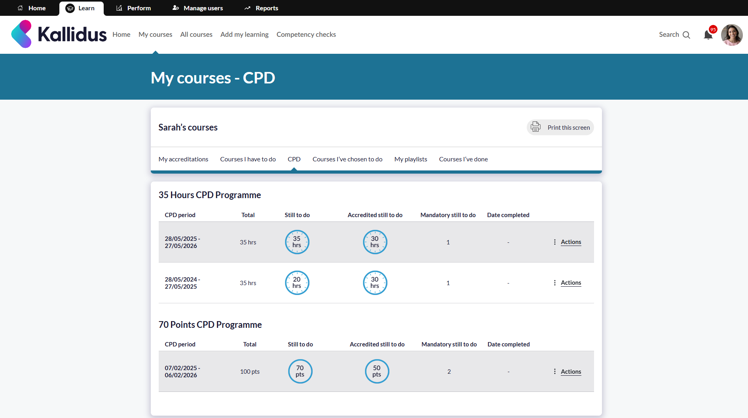Open Add my learning

click(x=244, y=34)
